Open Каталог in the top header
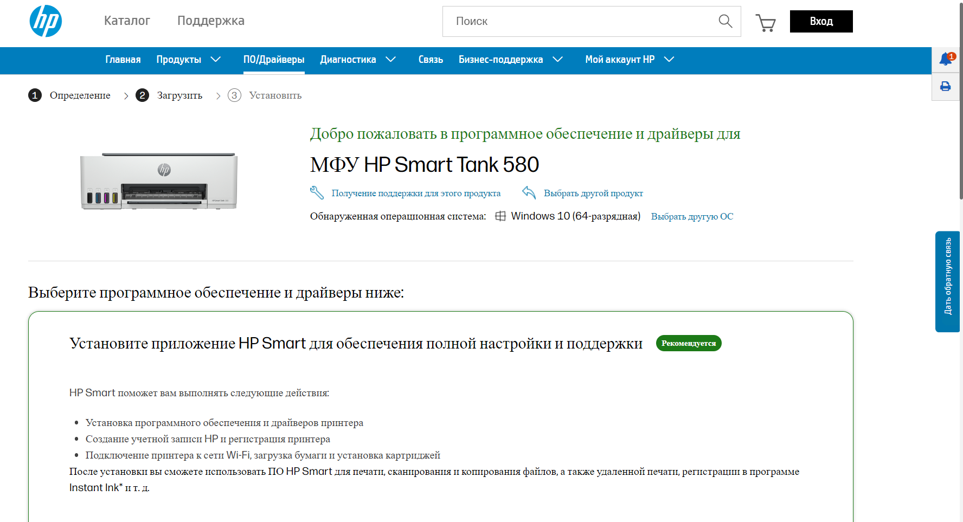This screenshot has height=522, width=963. 127,21
